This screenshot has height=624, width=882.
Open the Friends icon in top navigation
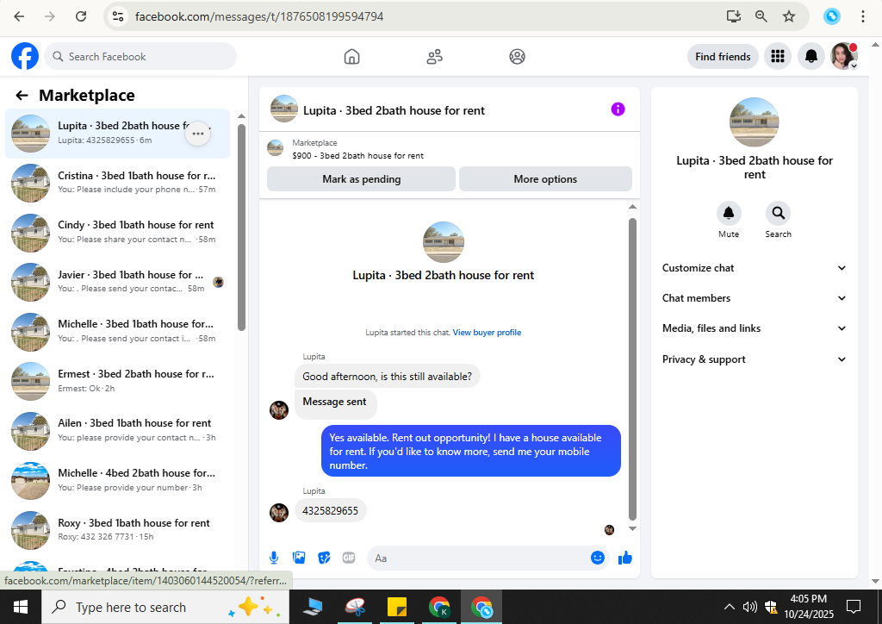[434, 56]
